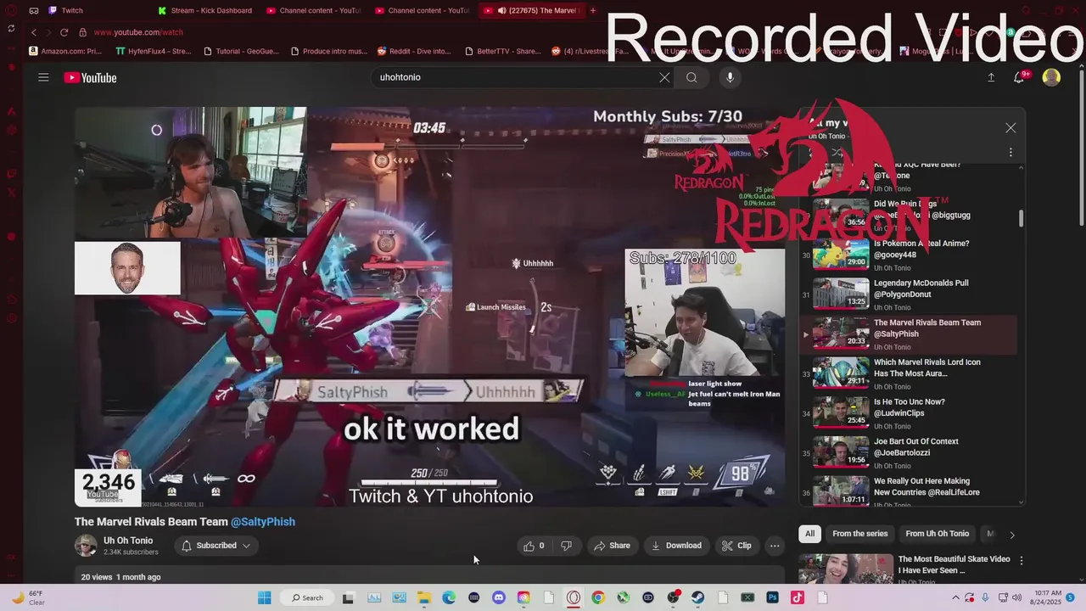The width and height of the screenshot is (1086, 611).
Task: Show more filter chips with the arrow
Action: coord(1011,535)
